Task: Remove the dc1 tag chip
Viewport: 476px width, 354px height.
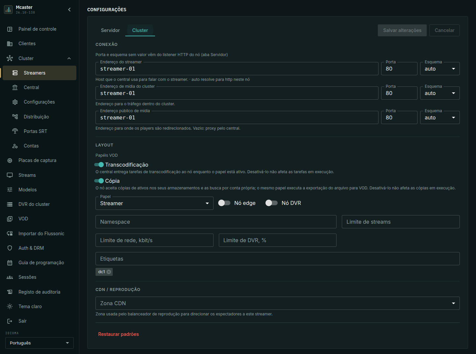Action: point(109,272)
